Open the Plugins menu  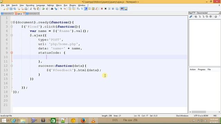pos(73,6)
